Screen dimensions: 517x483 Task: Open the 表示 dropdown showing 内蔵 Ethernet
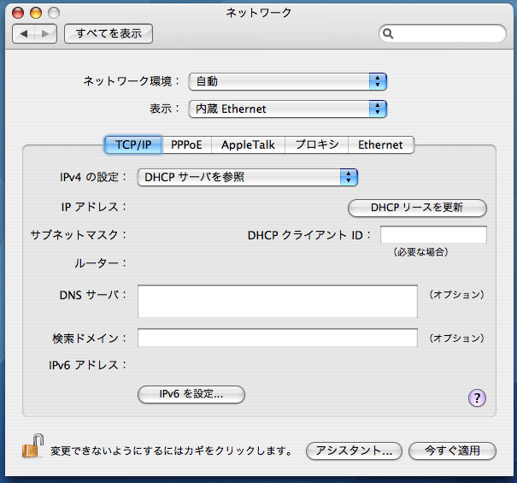pos(288,109)
